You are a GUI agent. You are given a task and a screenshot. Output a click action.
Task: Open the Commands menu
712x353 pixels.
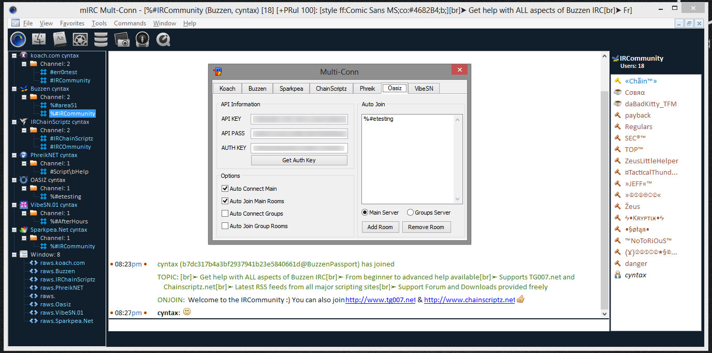130,23
